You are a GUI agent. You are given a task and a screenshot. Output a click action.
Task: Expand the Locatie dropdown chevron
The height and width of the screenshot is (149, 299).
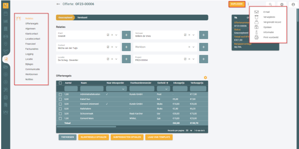116,59
